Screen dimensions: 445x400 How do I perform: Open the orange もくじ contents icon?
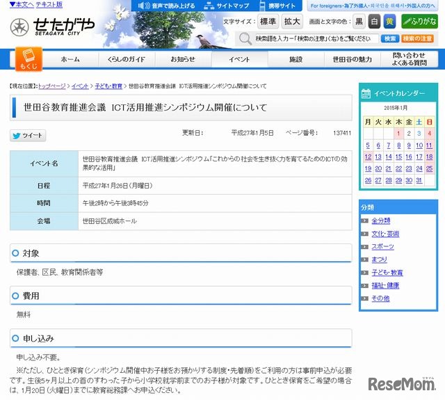(x=29, y=59)
